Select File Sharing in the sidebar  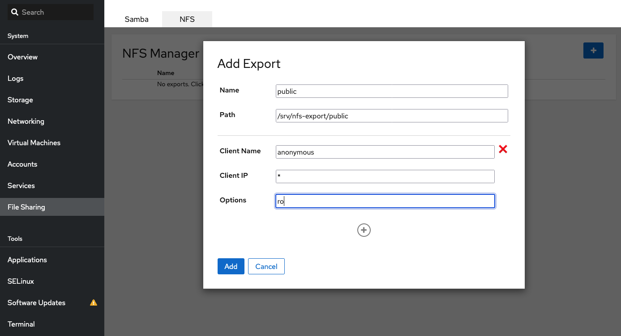point(52,207)
